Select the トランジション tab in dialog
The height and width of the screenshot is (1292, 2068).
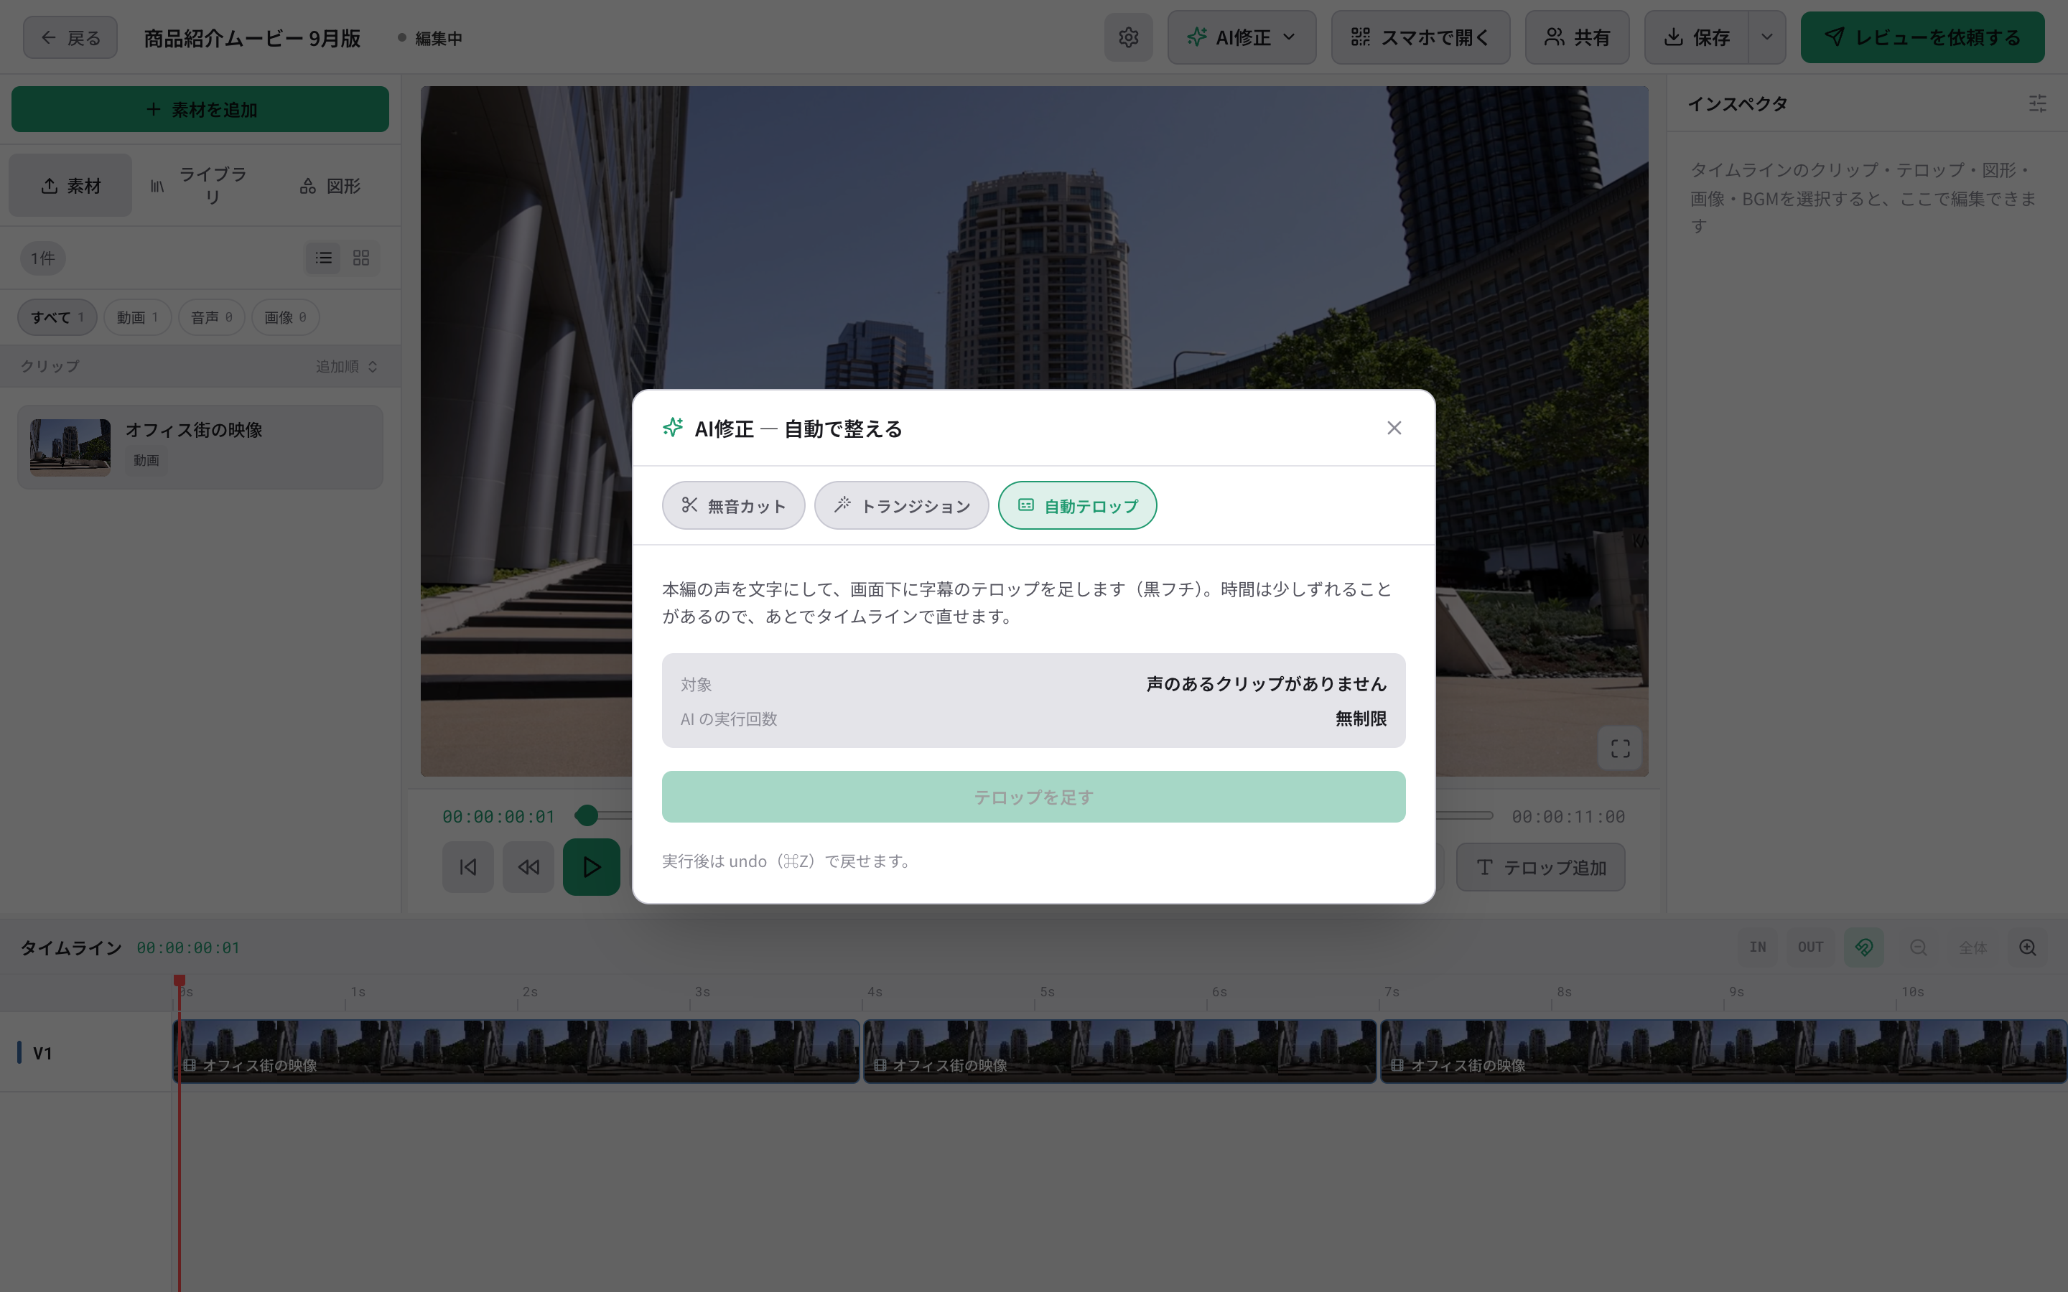click(902, 506)
